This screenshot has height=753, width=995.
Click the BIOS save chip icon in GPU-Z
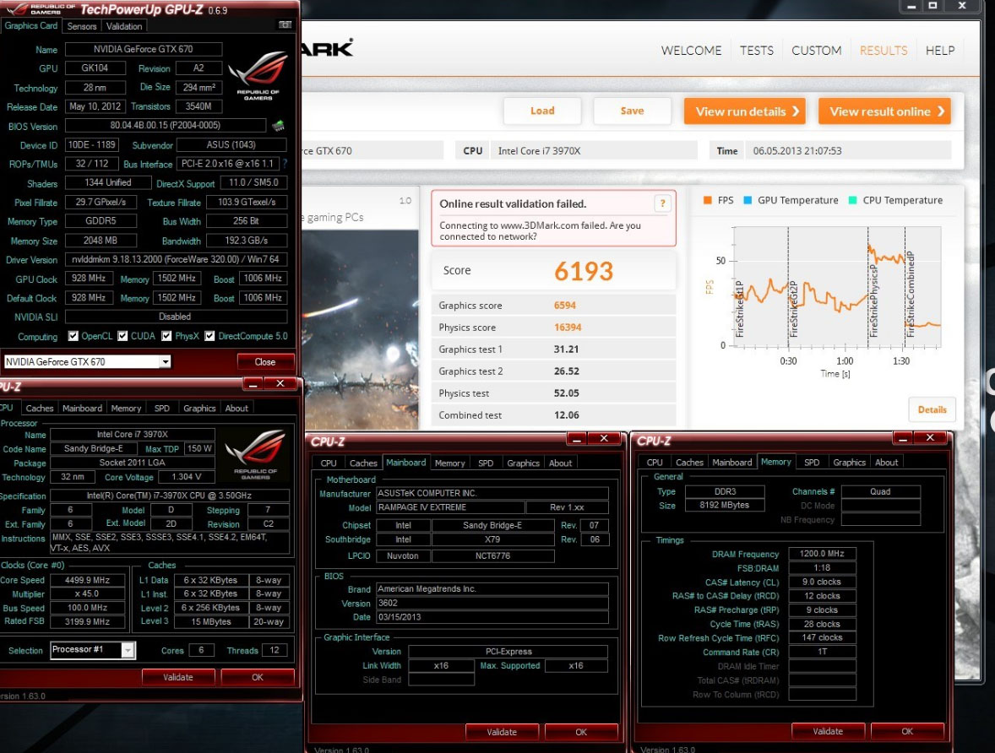pyautogui.click(x=279, y=126)
